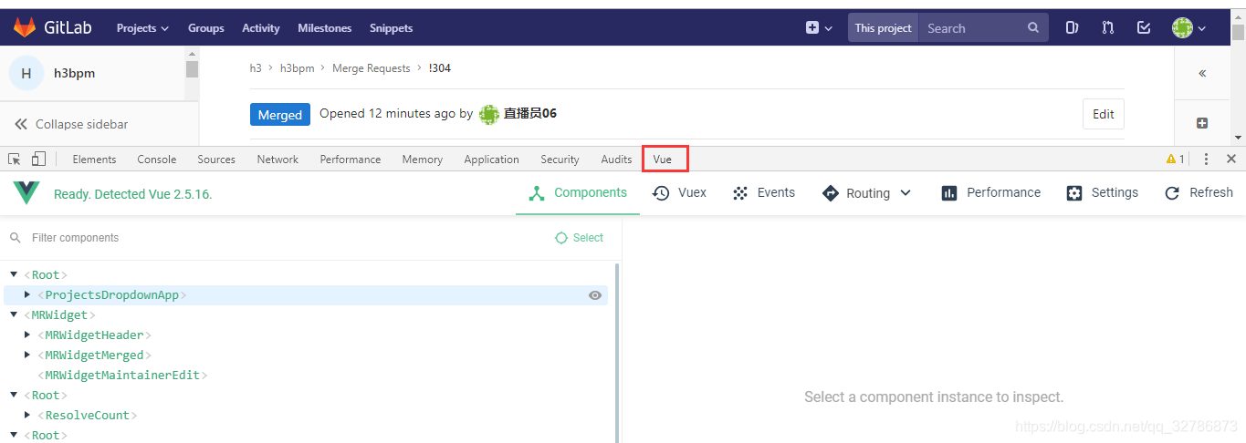Click the Edit merge request button
The height and width of the screenshot is (443, 1246).
point(1104,114)
